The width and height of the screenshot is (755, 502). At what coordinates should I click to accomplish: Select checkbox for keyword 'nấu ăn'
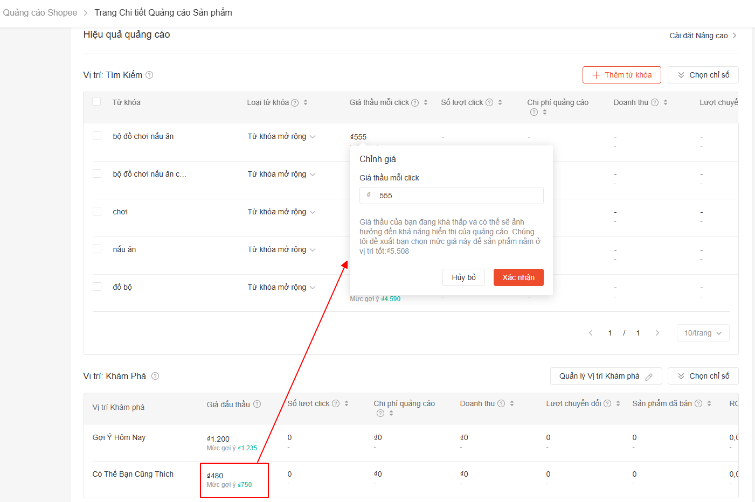click(97, 249)
